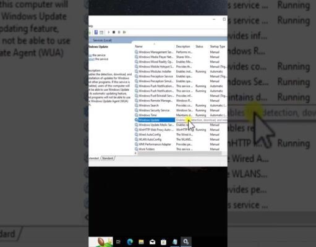Click gear icon beside WLAN AutoConfig

pyautogui.click(x=136, y=140)
